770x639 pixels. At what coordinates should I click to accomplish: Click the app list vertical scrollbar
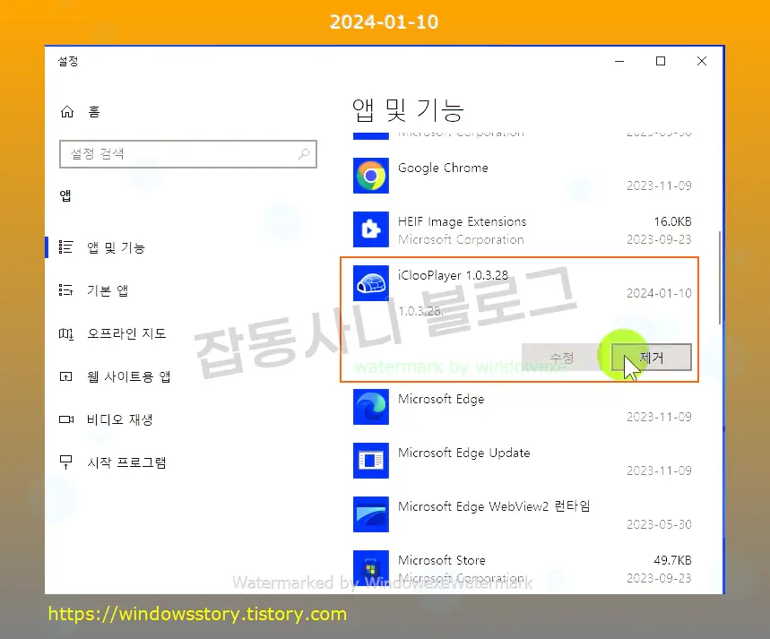point(720,278)
